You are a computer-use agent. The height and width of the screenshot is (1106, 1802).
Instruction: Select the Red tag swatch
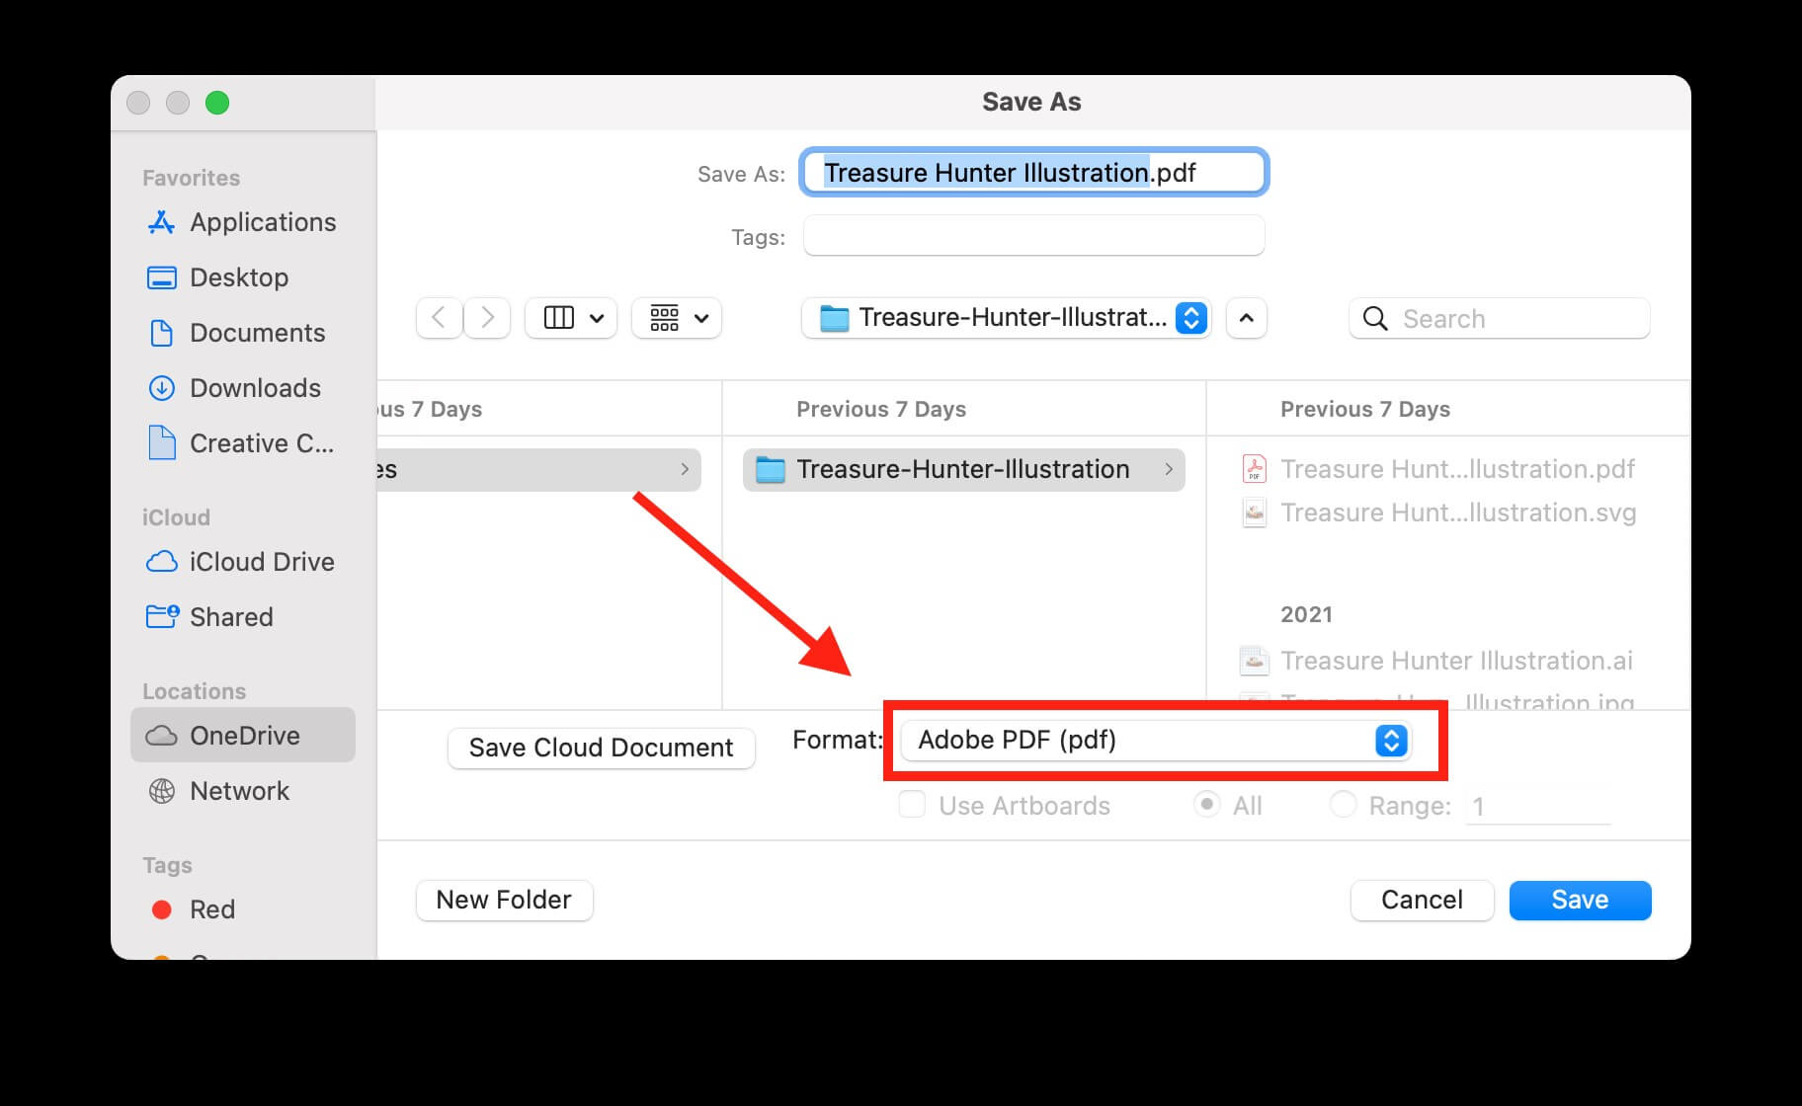pos(163,909)
